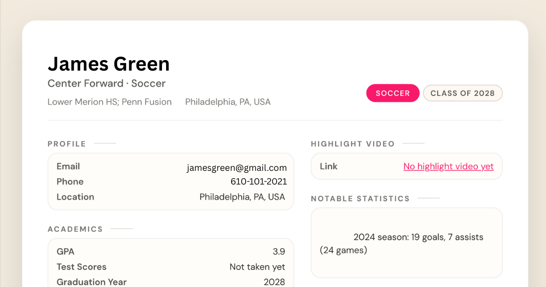The height and width of the screenshot is (287, 546).
Task: Click the NOTABLE STATISTICS section heading
Action: (x=360, y=199)
